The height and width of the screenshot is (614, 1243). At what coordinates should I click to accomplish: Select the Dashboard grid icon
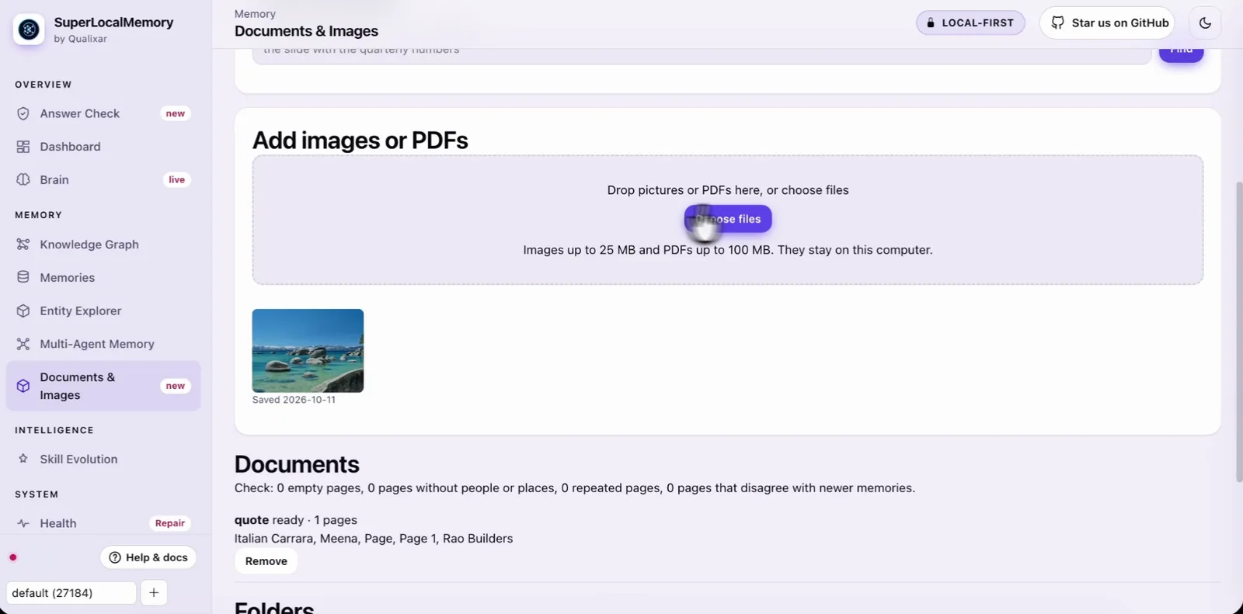(23, 147)
